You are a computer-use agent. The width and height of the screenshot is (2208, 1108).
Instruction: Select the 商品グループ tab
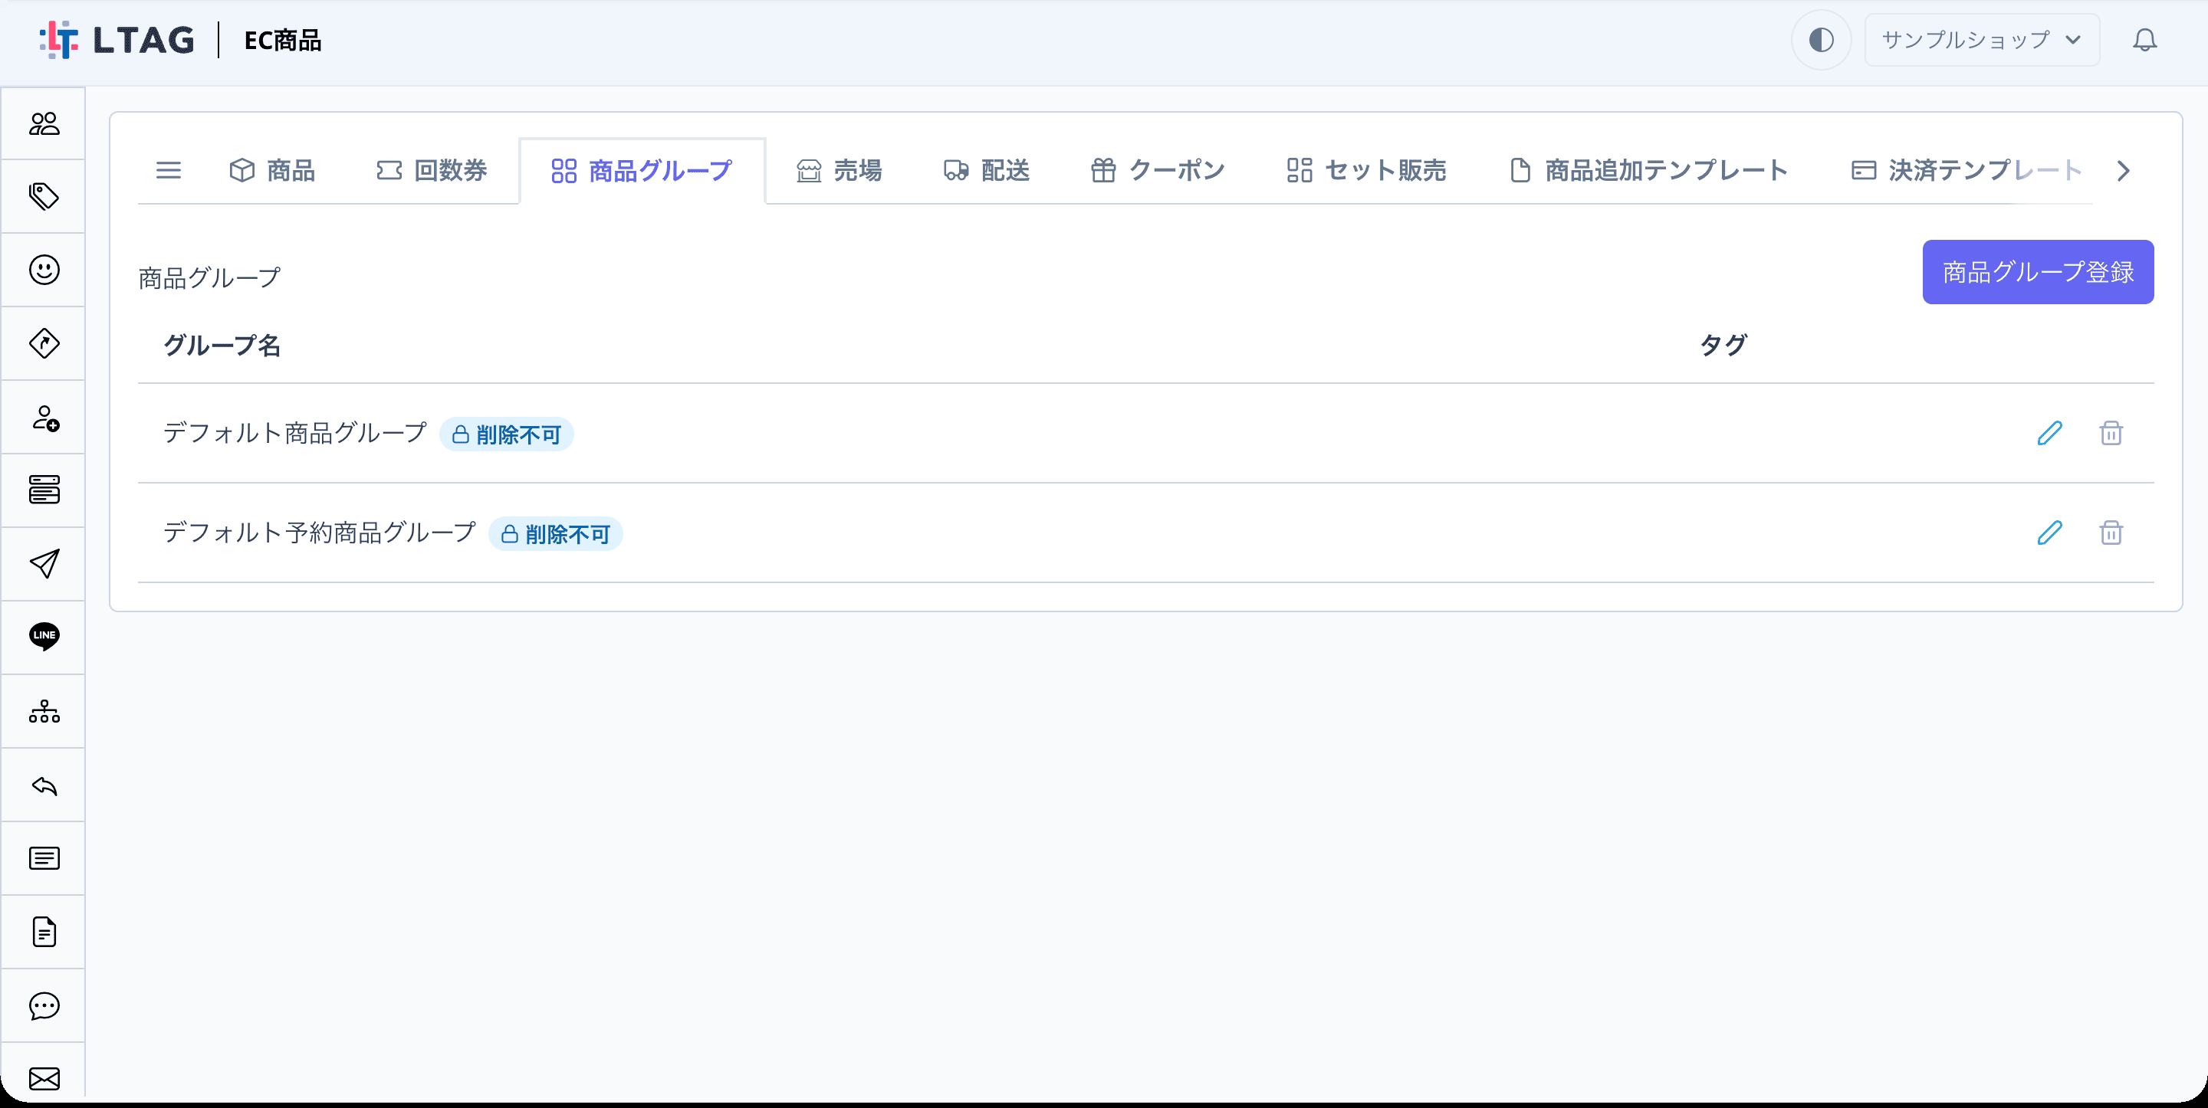[x=642, y=171]
